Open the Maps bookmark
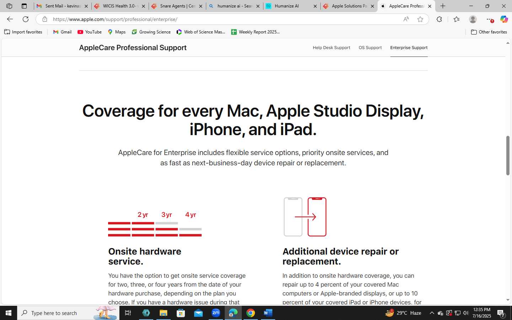 pos(117,32)
